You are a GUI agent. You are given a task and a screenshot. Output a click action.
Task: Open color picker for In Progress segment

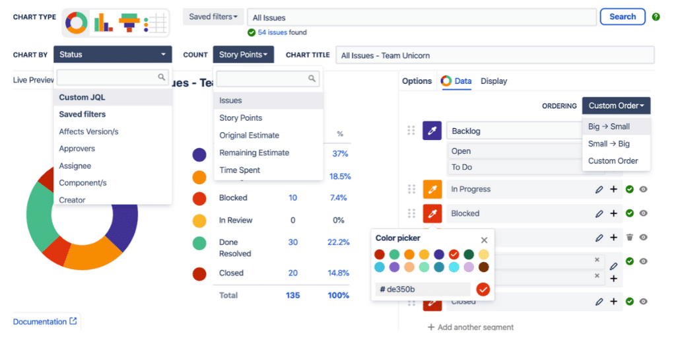(432, 189)
